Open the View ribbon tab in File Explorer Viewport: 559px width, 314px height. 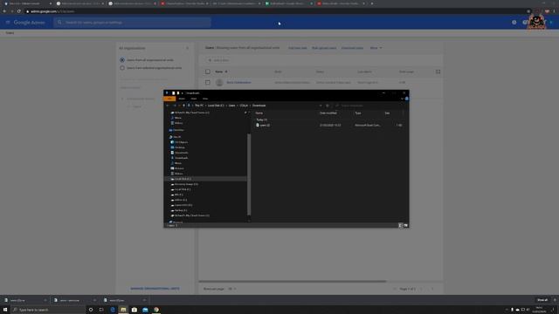(x=205, y=99)
